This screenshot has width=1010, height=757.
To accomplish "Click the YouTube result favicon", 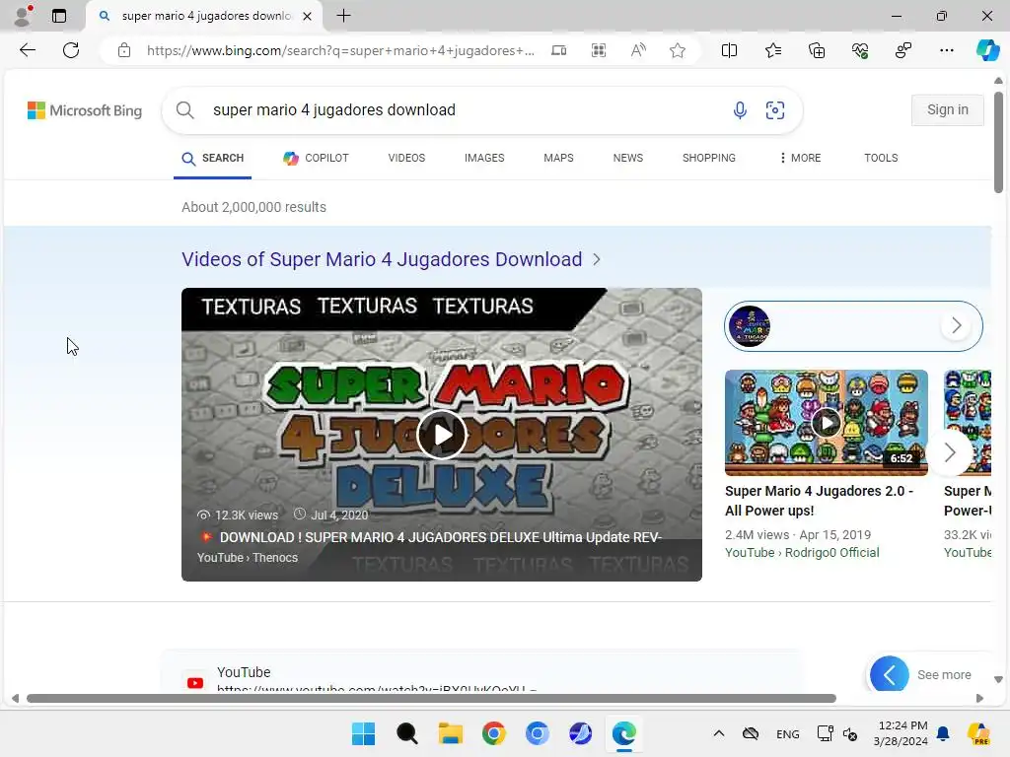I will pos(195,682).
